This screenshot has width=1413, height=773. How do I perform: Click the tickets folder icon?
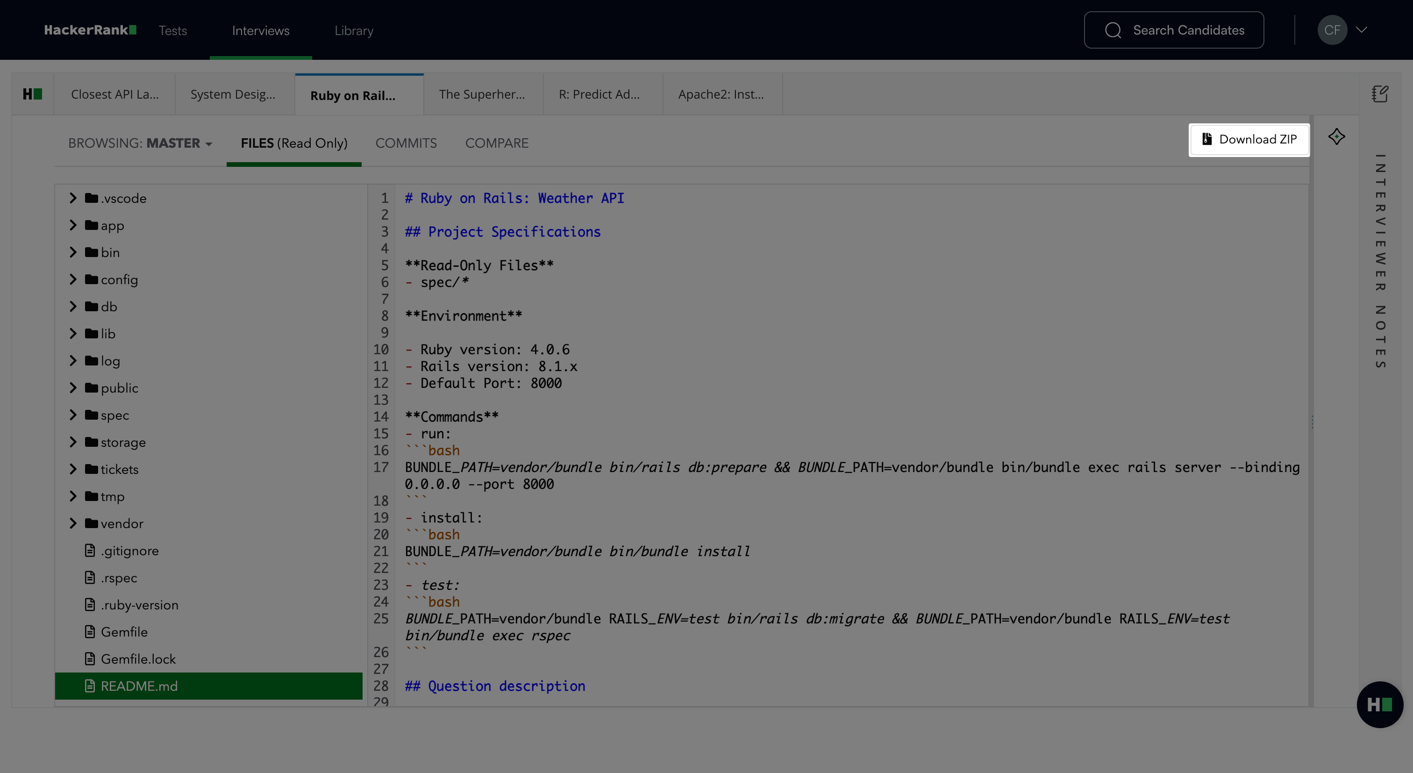coord(92,469)
